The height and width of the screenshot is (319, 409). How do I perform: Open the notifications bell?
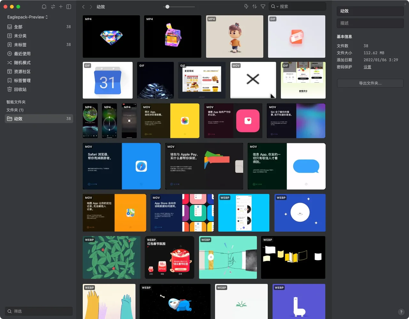pos(44,7)
